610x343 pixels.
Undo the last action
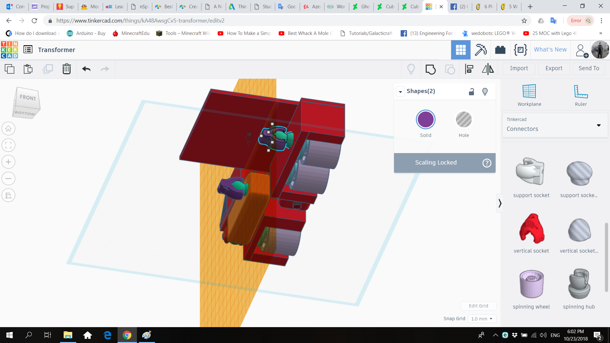pyautogui.click(x=86, y=69)
